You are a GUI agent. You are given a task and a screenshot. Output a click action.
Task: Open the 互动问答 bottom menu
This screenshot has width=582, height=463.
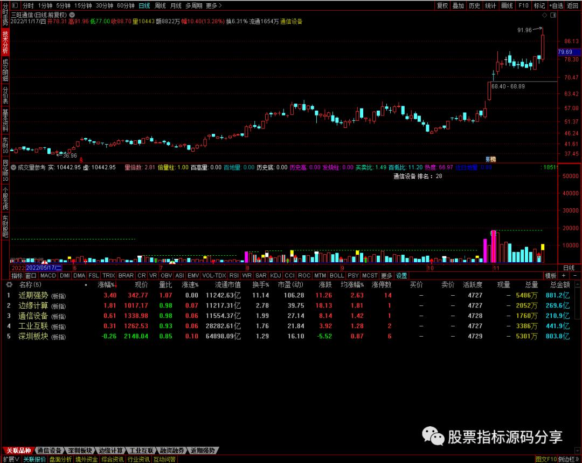pyautogui.click(x=164, y=459)
